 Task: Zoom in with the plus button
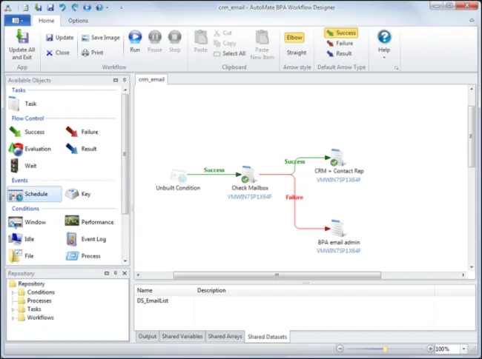pos(430,349)
